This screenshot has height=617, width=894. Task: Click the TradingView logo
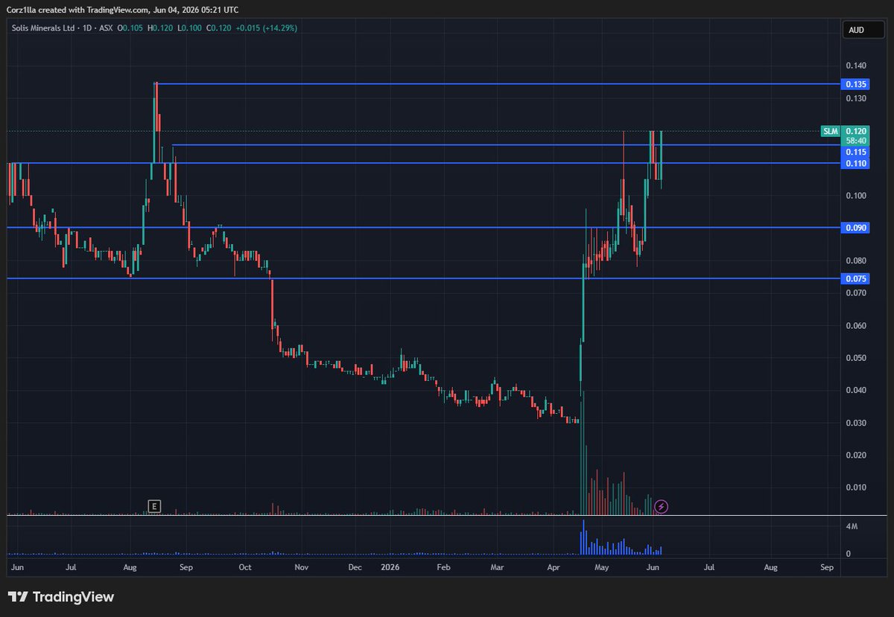point(61,597)
